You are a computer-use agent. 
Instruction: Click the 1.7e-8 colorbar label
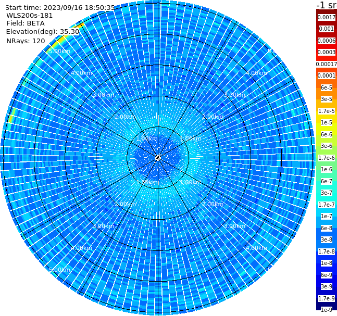click(x=327, y=251)
